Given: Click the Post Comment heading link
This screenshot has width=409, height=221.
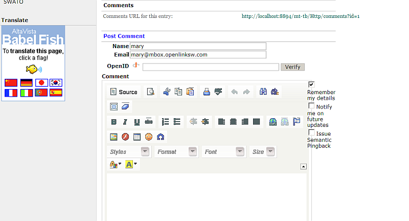Looking at the screenshot, I should click(x=124, y=36).
